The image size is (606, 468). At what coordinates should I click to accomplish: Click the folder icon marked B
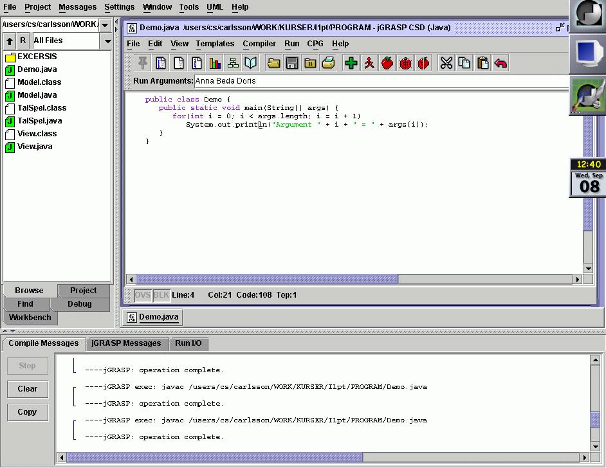point(310,63)
